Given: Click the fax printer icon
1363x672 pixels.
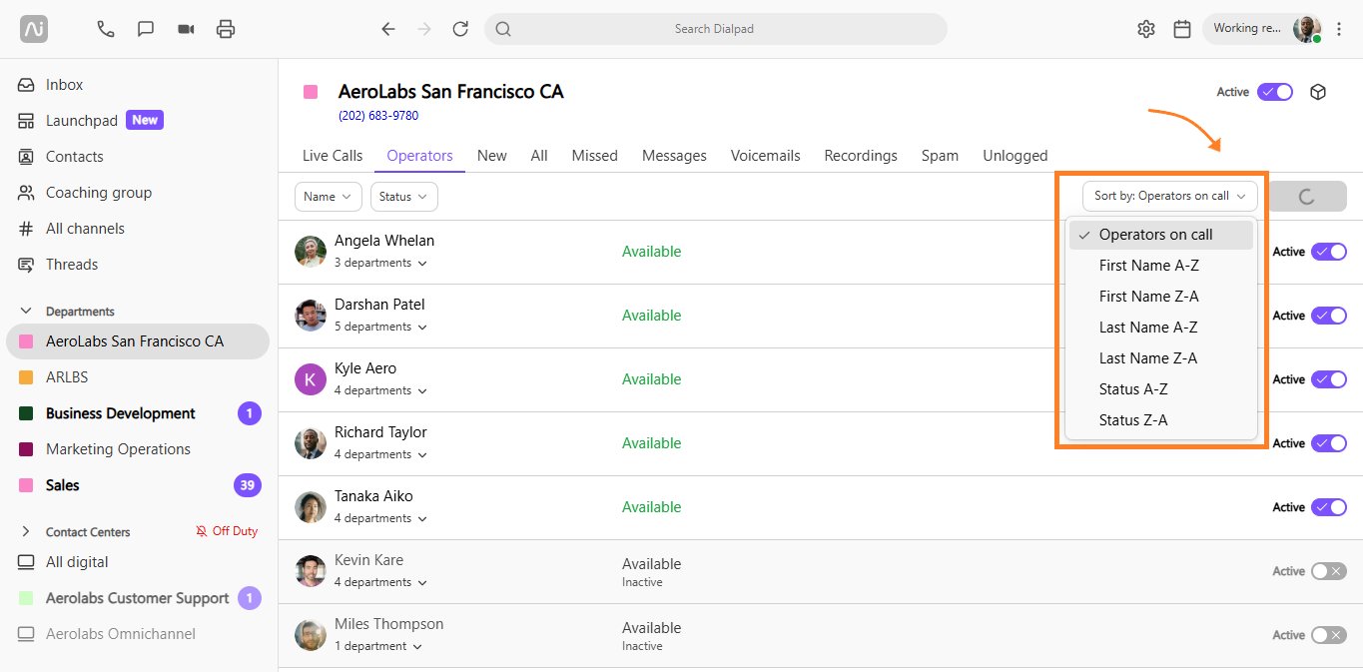Looking at the screenshot, I should click(226, 29).
